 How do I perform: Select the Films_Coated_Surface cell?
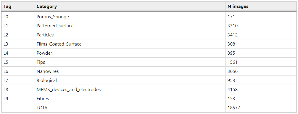pyautogui.click(x=130, y=44)
